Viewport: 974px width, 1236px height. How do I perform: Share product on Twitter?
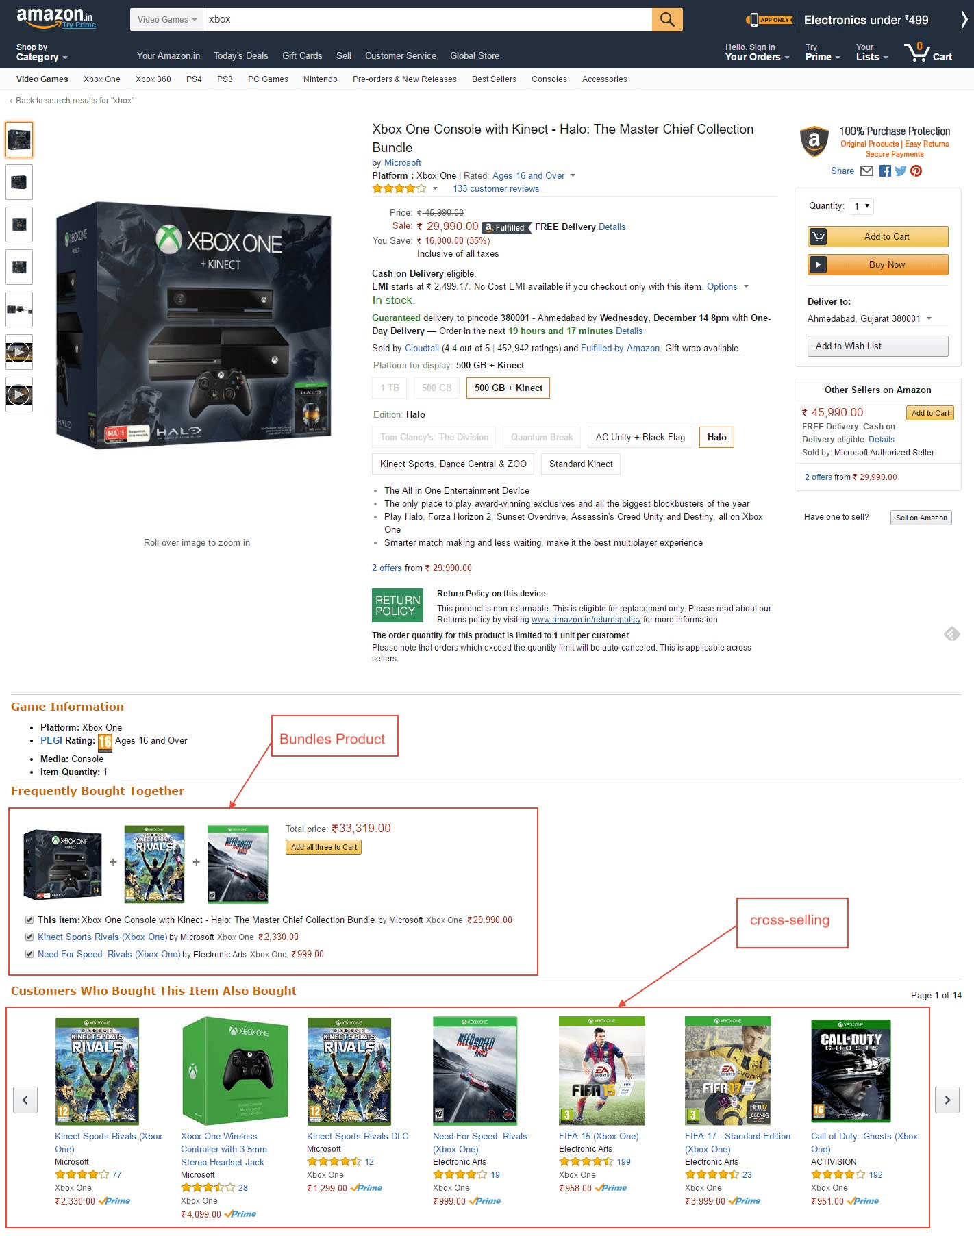900,171
